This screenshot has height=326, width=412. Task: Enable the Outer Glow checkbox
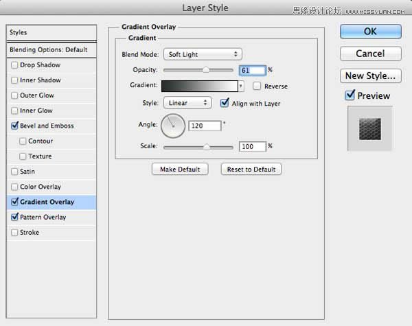click(14, 95)
